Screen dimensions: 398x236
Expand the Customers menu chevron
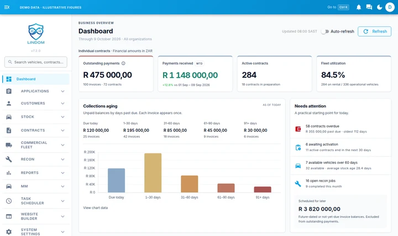(x=62, y=103)
